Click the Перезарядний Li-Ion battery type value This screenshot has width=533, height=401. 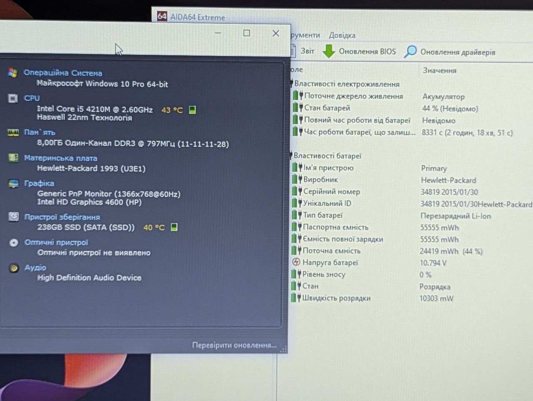[456, 216]
